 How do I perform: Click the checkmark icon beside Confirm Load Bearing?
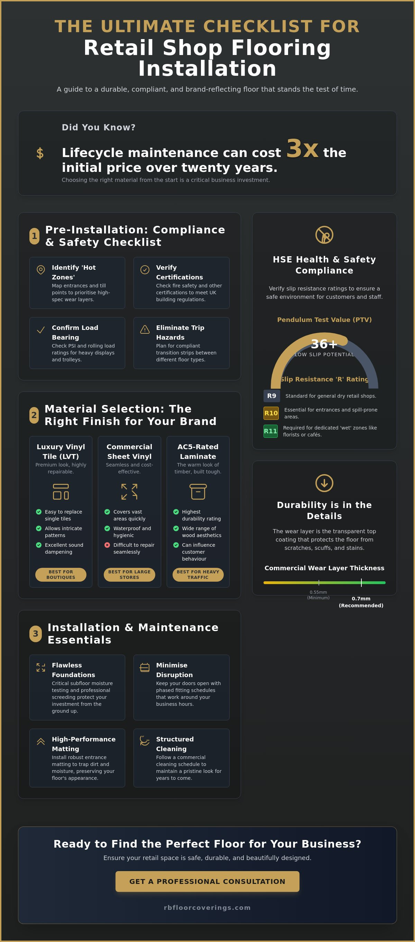click(x=41, y=330)
